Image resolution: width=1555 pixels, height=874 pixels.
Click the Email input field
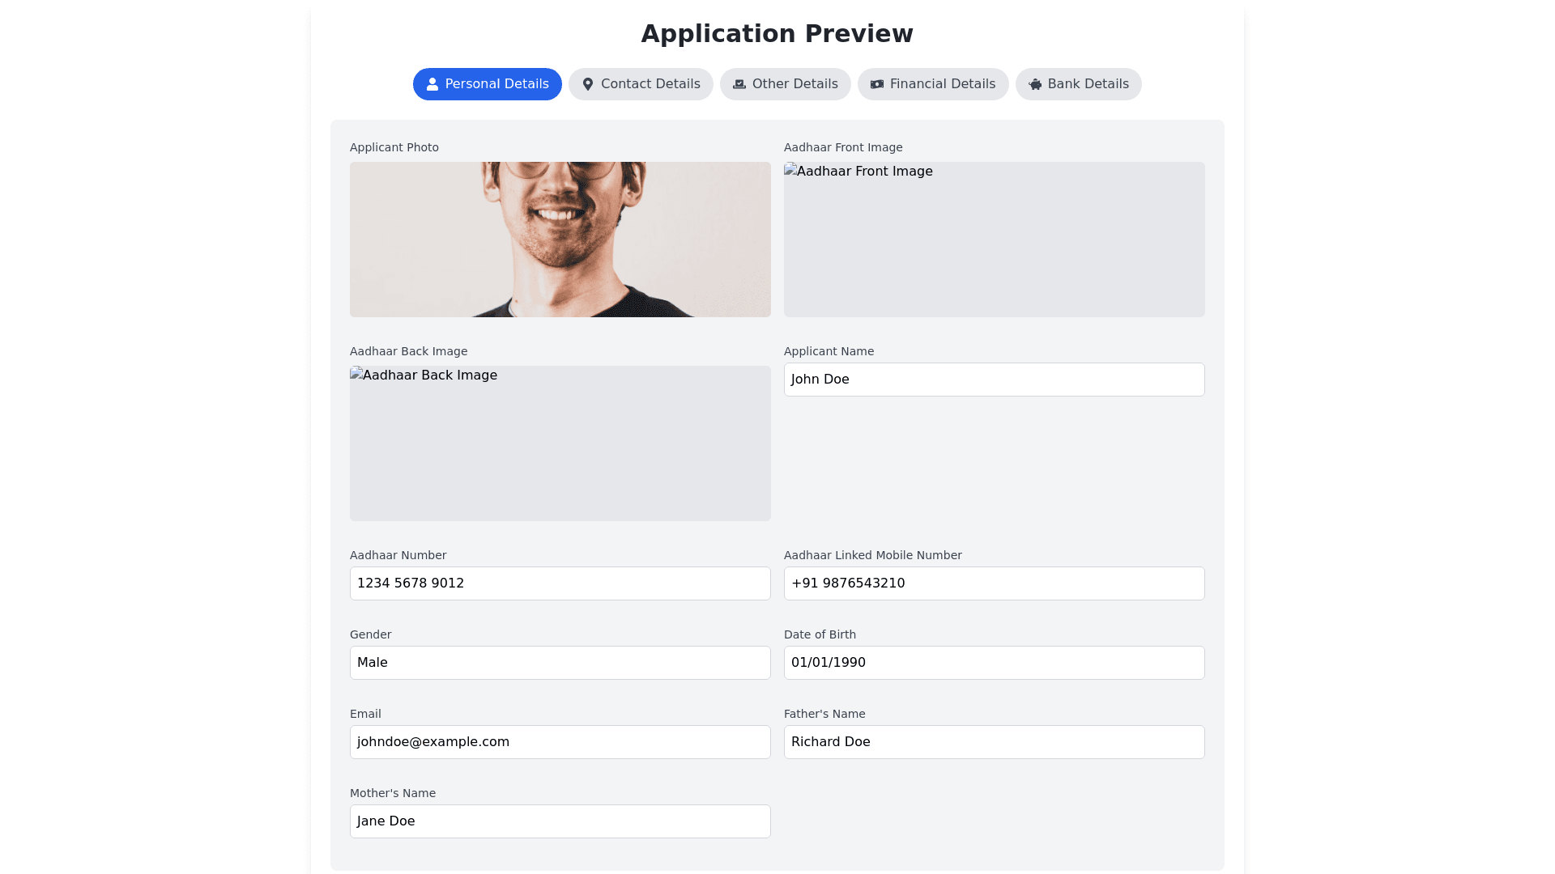560,742
